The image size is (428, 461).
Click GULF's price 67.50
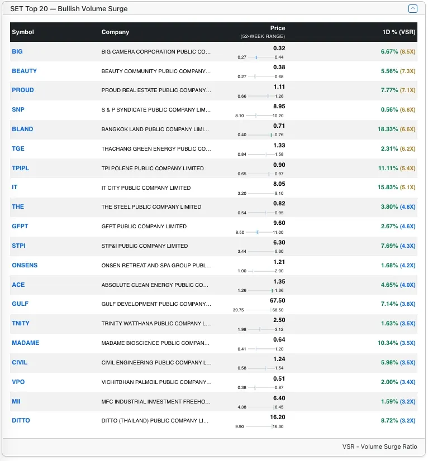[277, 300]
